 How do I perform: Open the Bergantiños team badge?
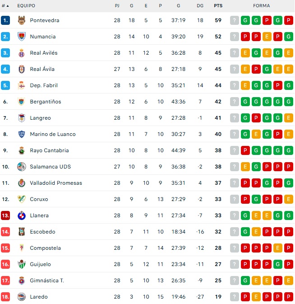pos(21,102)
